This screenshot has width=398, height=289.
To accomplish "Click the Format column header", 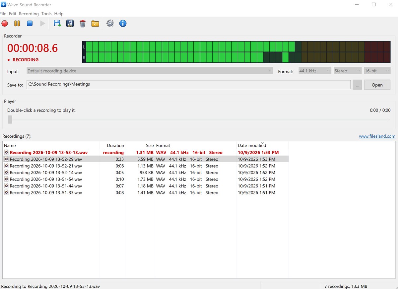I will point(196,145).
